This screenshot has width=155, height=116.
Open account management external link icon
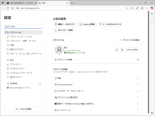pos(138,60)
